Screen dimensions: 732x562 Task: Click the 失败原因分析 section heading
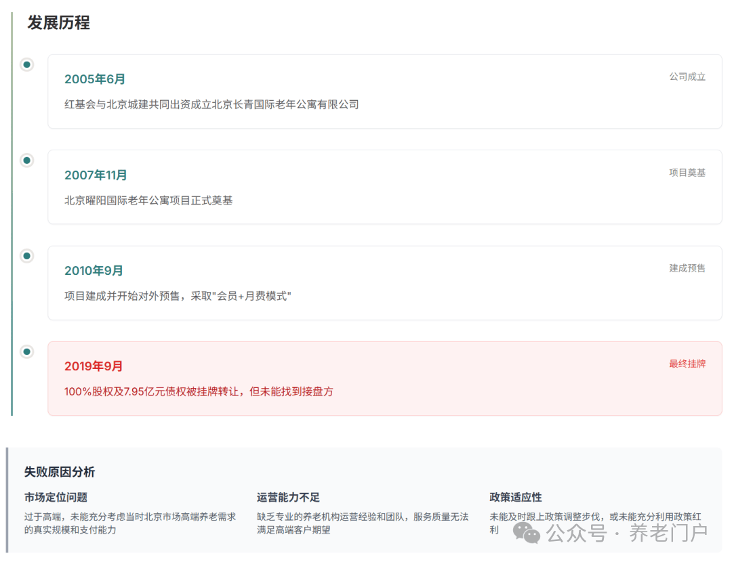[60, 472]
